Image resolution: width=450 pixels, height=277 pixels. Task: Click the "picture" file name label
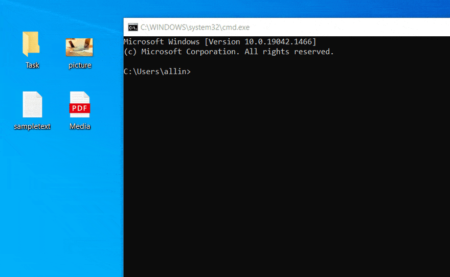coord(80,65)
